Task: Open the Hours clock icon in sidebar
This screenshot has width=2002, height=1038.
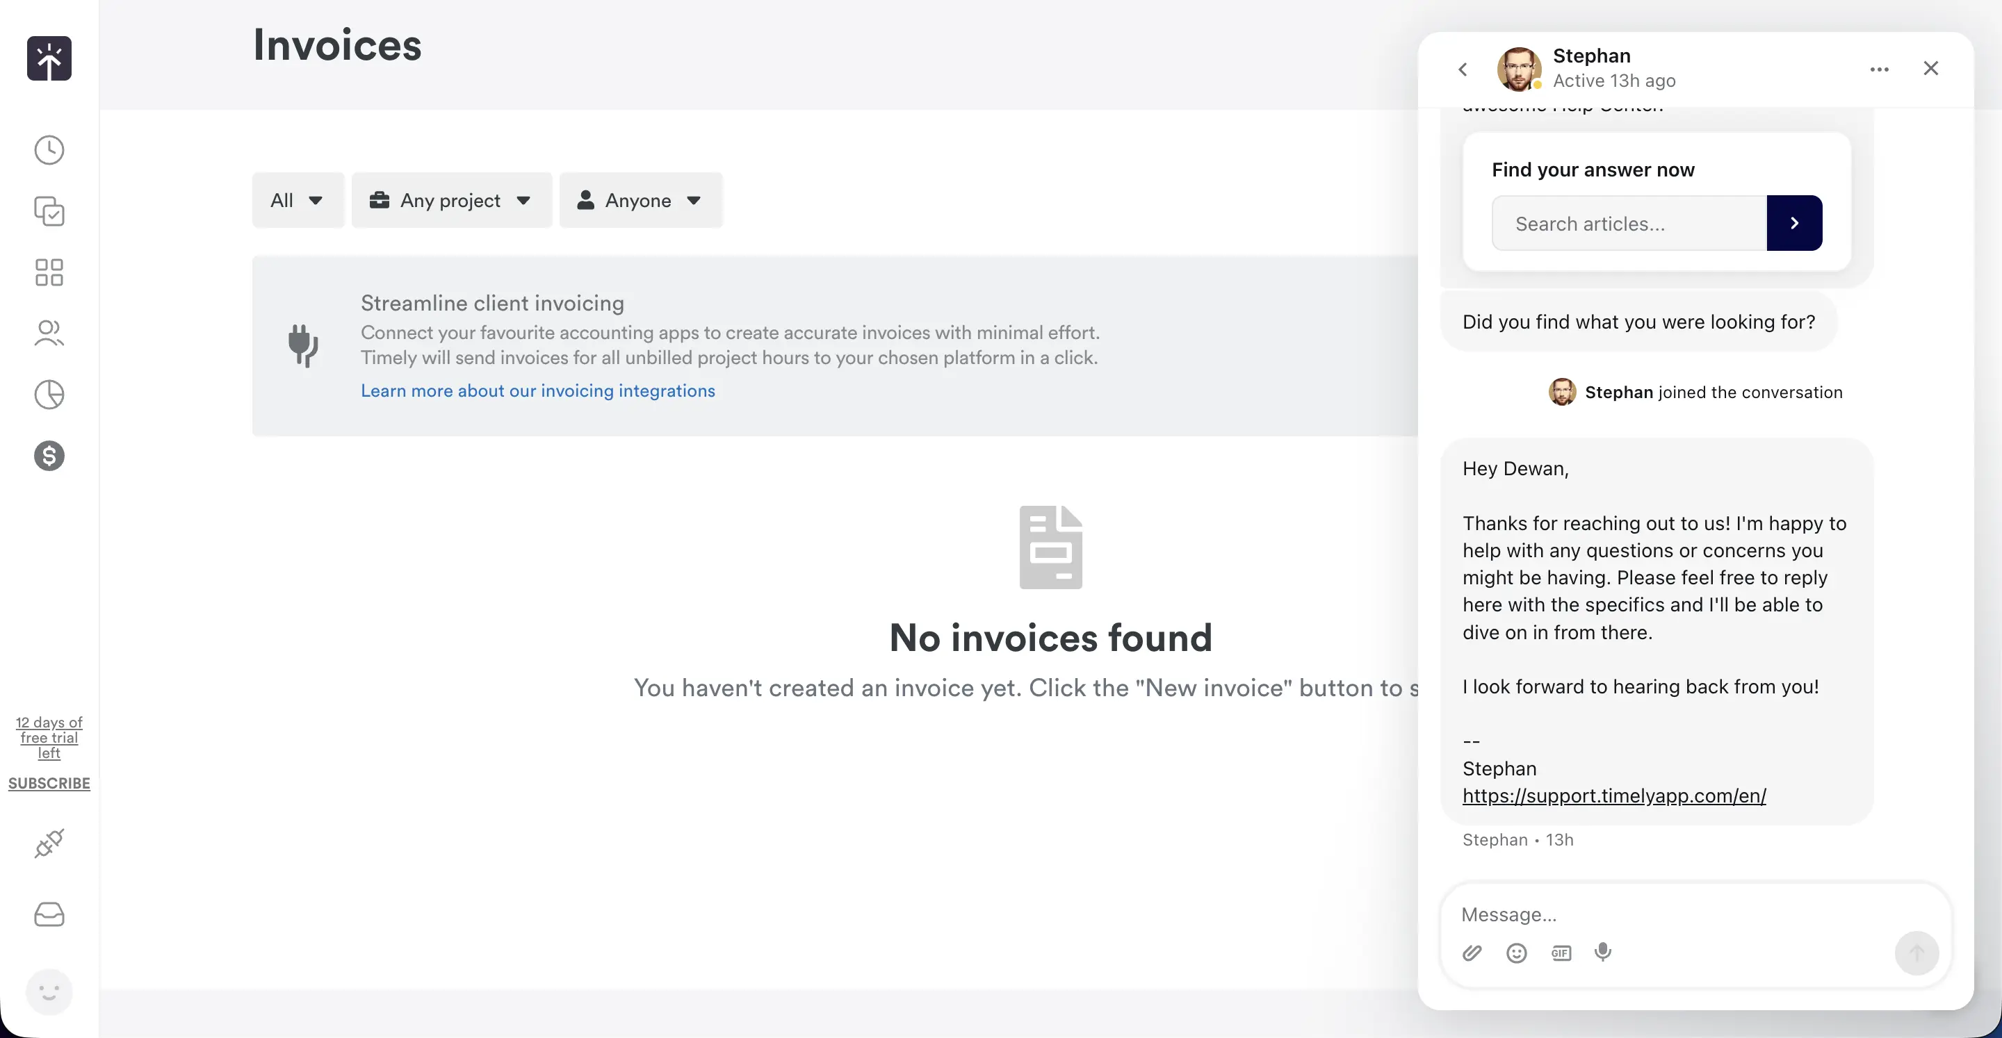Action: pos(49,150)
